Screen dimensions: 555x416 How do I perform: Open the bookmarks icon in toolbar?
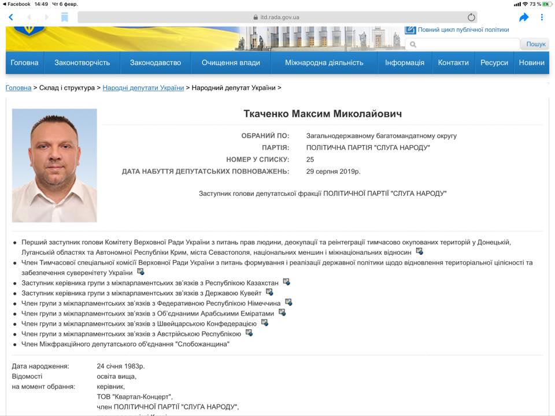click(x=64, y=17)
